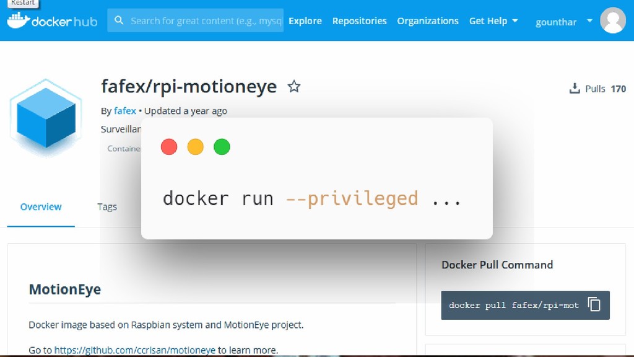Open the Explore page
Viewport: 634px width, 357px height.
[x=305, y=20]
